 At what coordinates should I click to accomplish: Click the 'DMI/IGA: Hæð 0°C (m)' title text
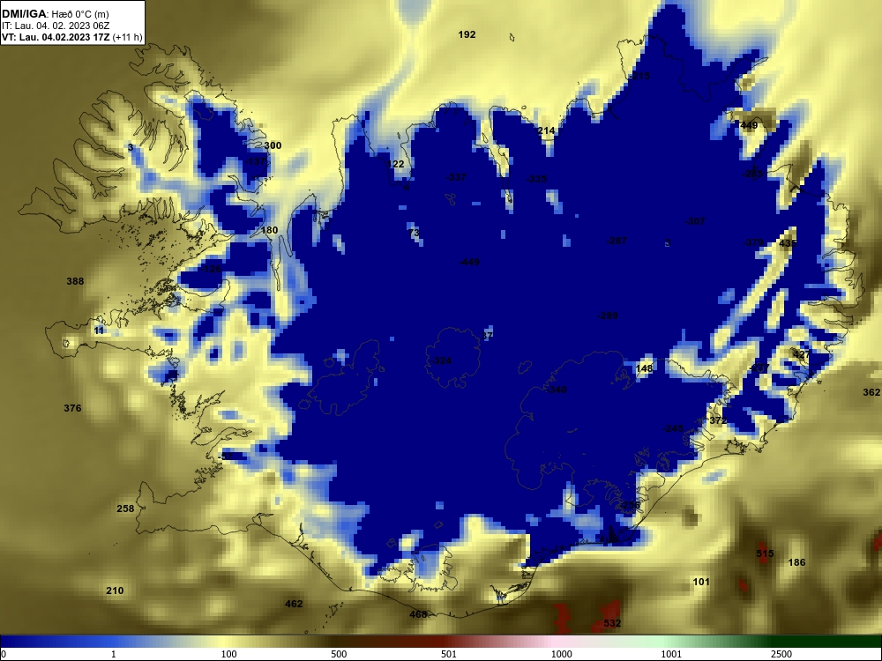coord(55,14)
